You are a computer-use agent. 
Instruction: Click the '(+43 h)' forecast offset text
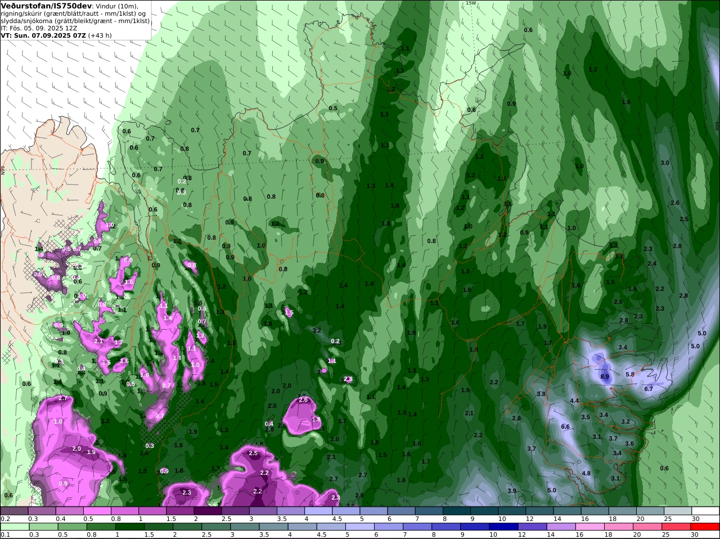[x=100, y=35]
